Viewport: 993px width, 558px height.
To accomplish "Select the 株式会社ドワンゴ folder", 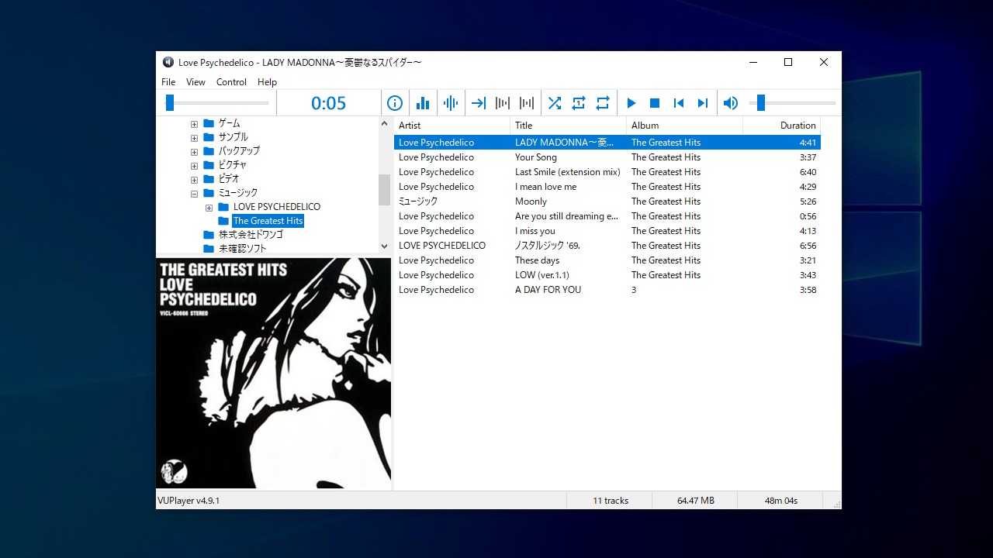I will (251, 235).
